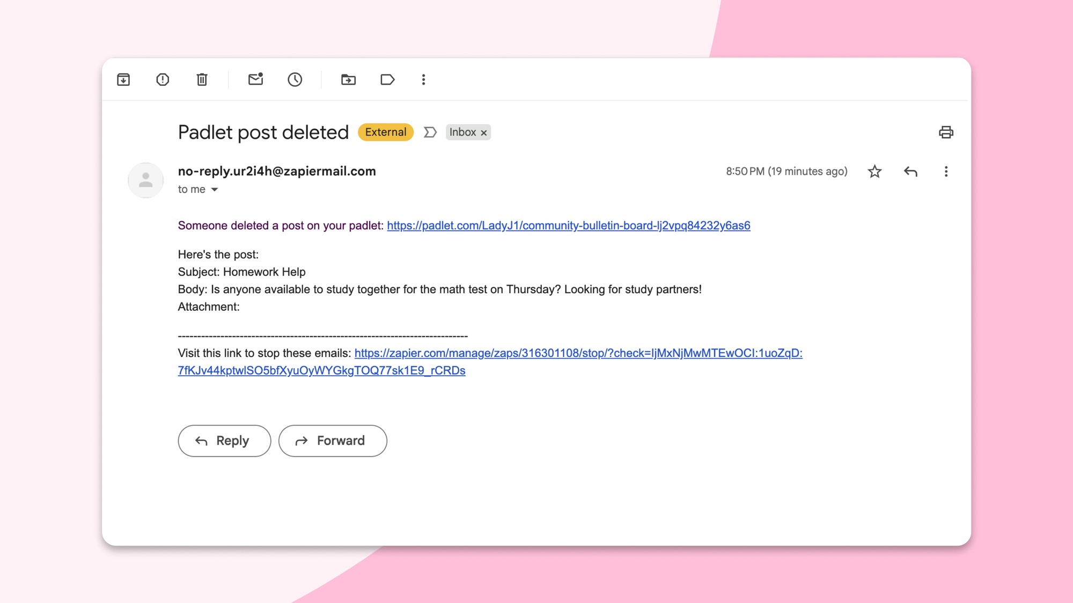Print the email with printer icon
This screenshot has width=1073, height=603.
(x=946, y=132)
